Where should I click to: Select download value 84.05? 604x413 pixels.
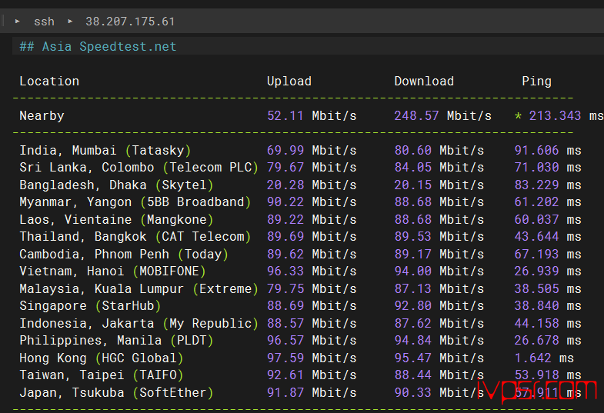click(x=413, y=168)
